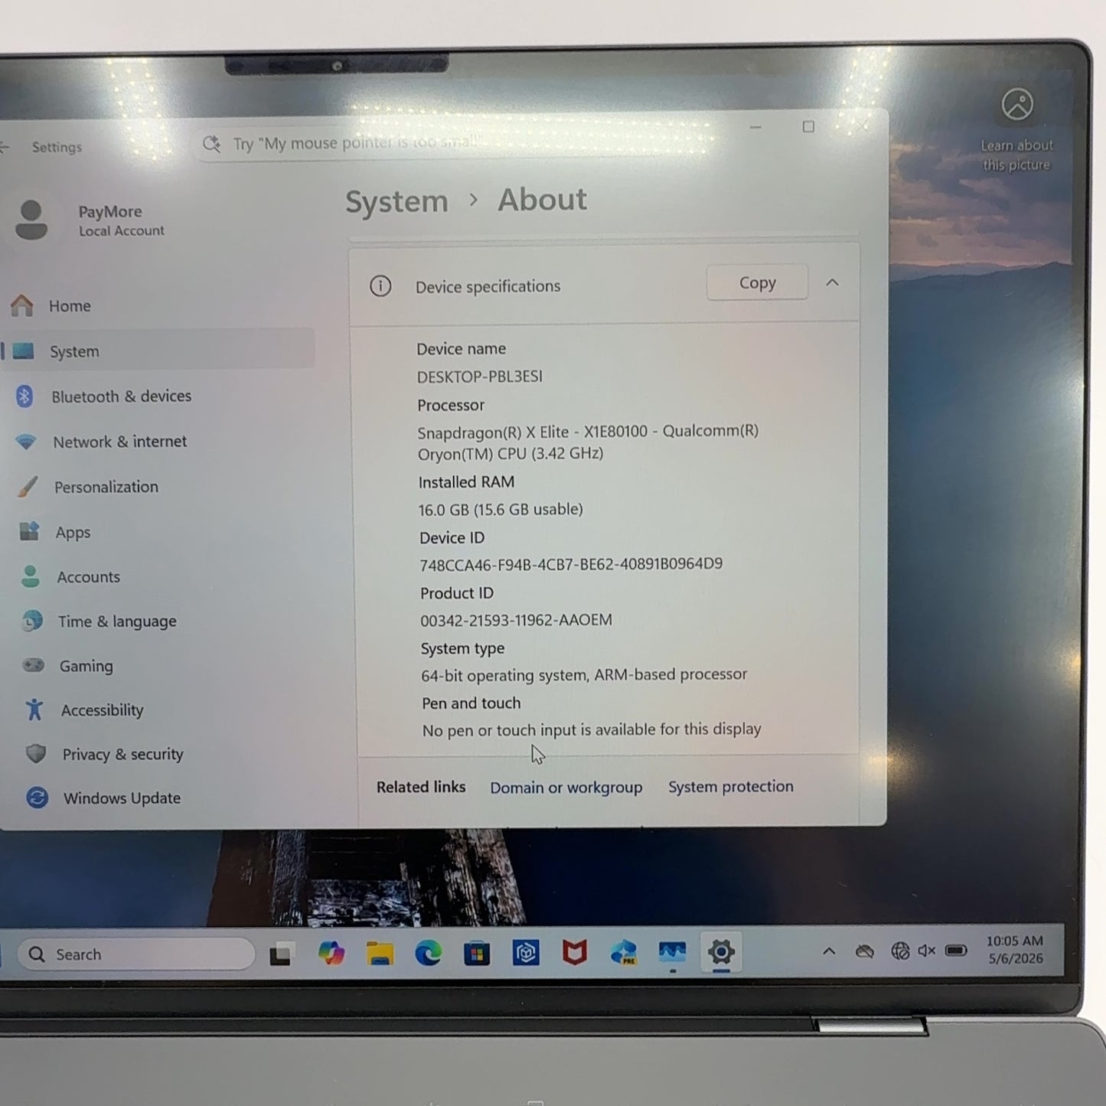Screen dimensions: 1106x1106
Task: Click the Apps grid icon
Action: [x=29, y=531]
